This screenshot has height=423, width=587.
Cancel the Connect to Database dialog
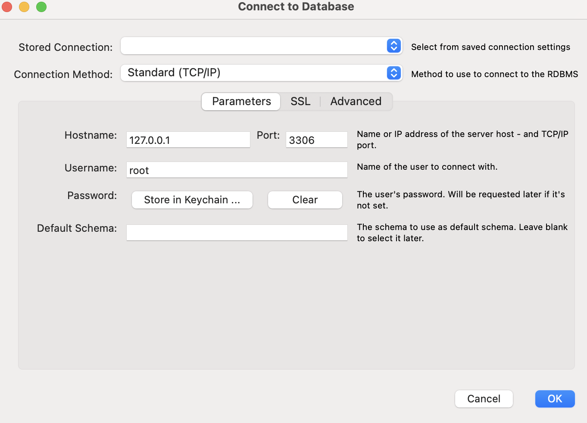[484, 399]
